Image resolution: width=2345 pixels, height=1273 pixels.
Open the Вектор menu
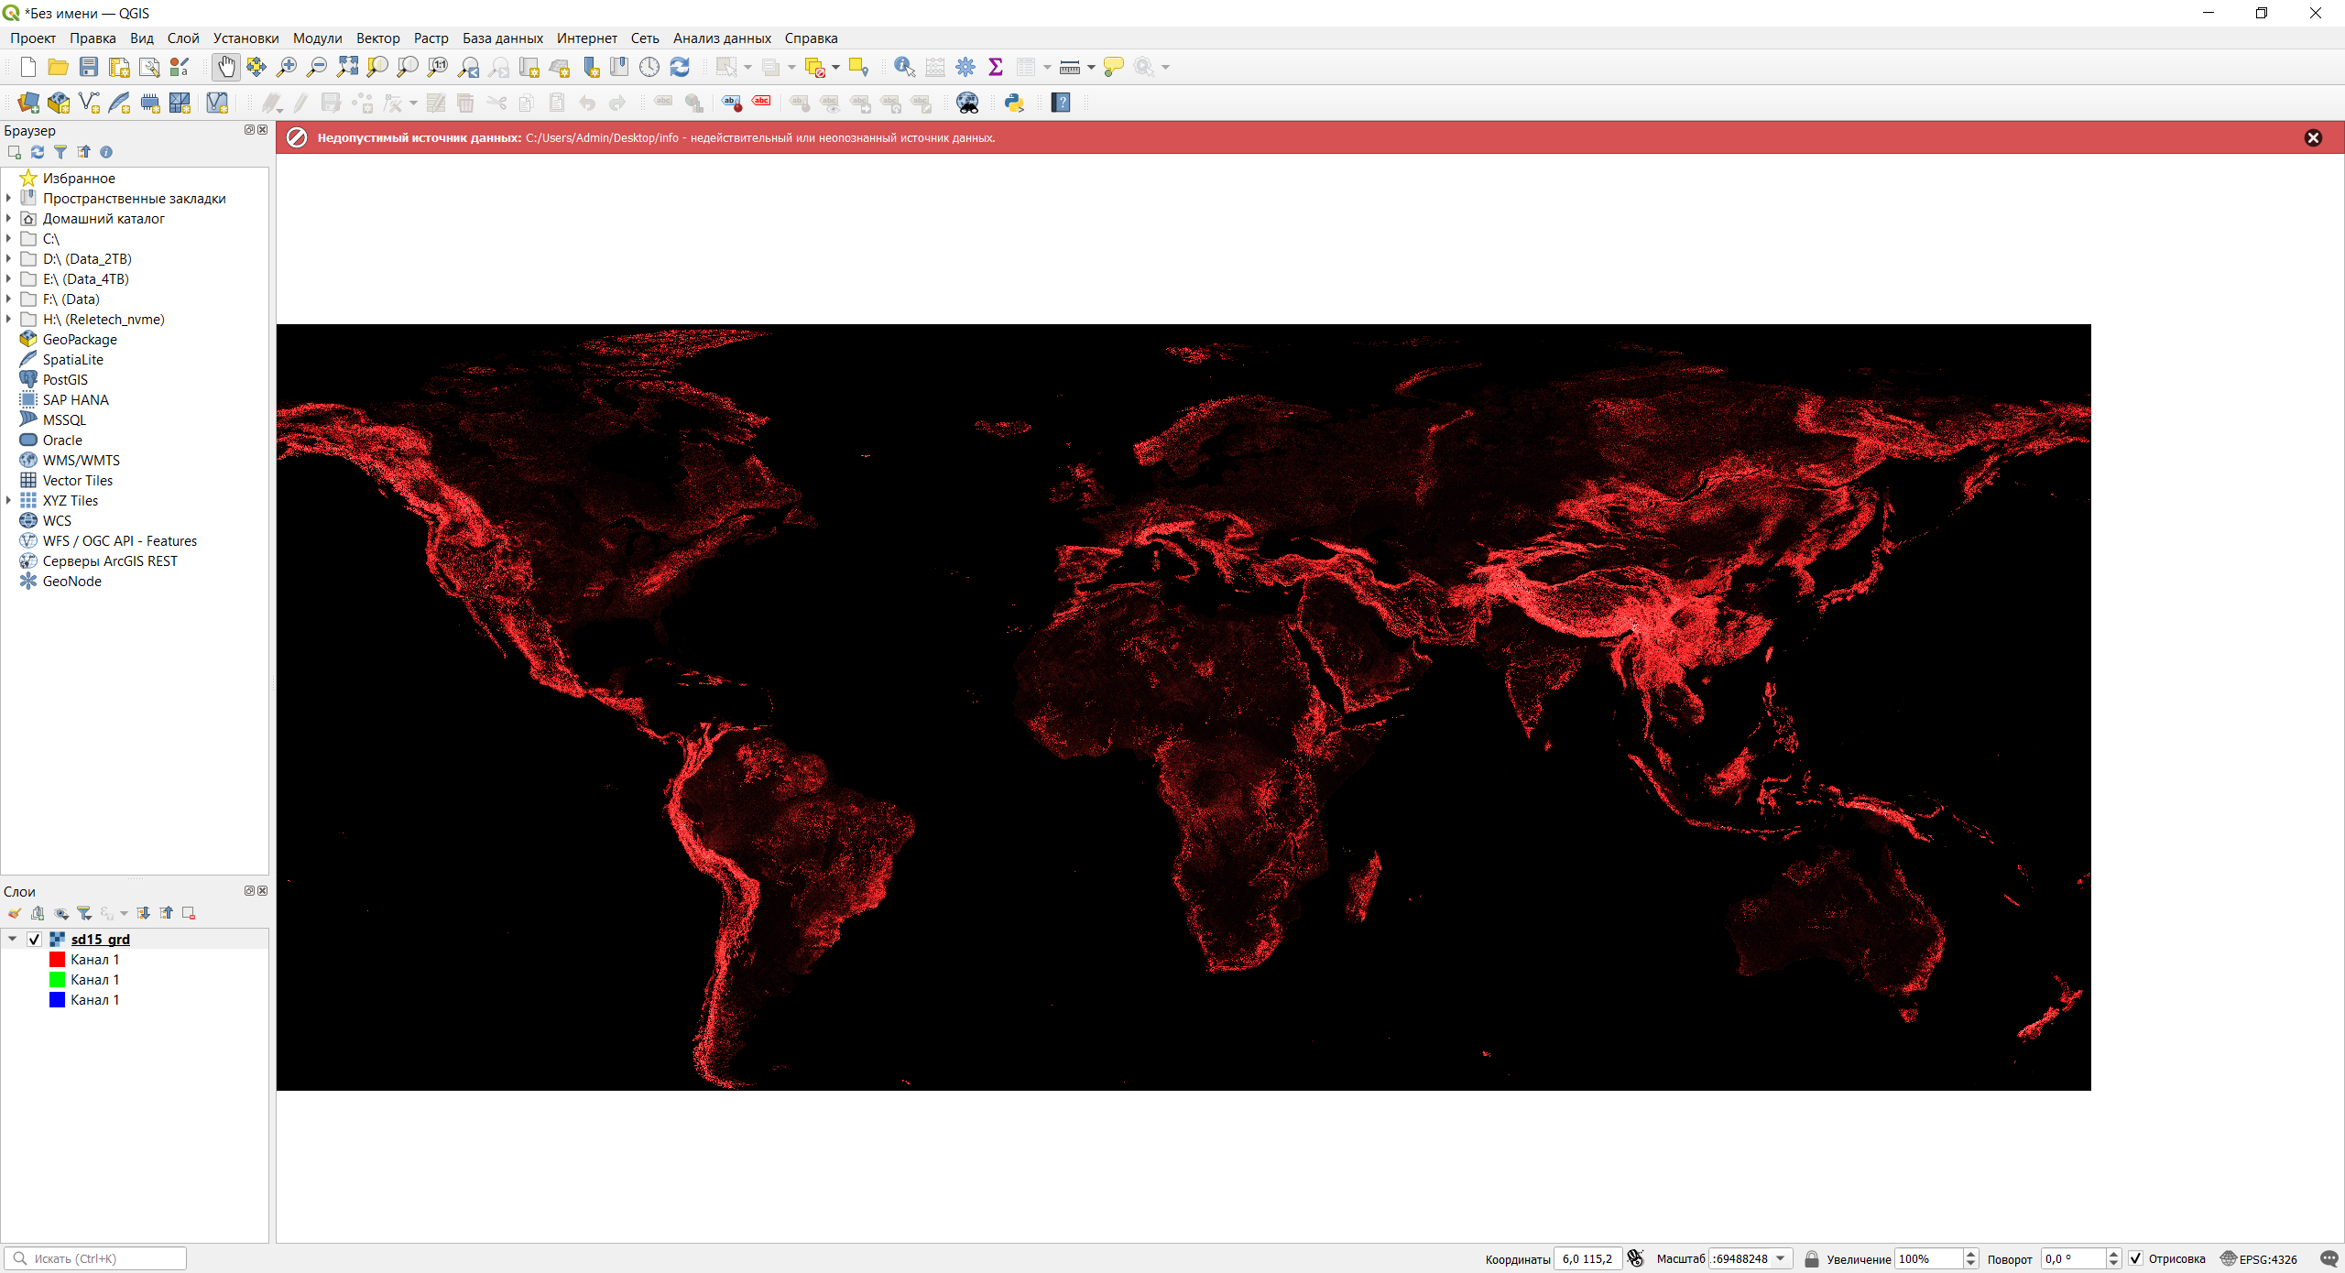(377, 38)
